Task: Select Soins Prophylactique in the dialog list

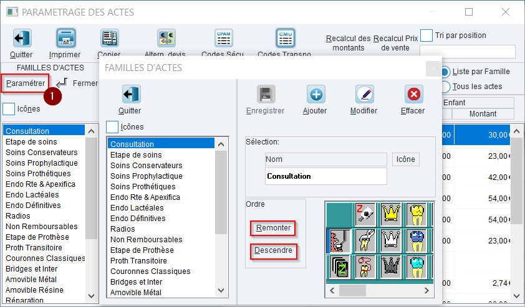Action: [161, 176]
